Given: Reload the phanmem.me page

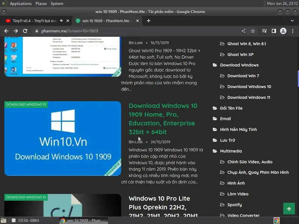Looking at the screenshot, I should (25, 31).
